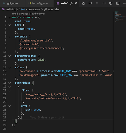Go to next change icon
This screenshot has width=126, height=133.
click(x=104, y=3)
